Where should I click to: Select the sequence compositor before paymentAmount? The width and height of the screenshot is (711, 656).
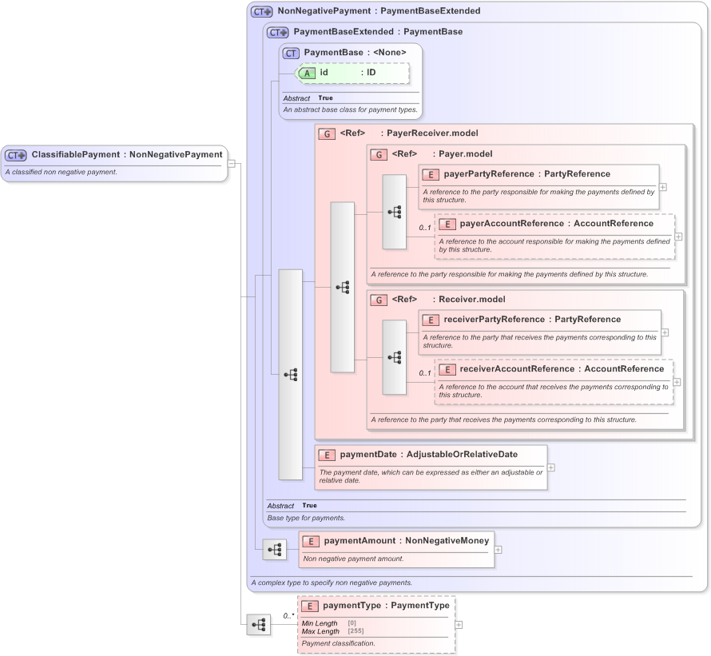click(x=274, y=550)
